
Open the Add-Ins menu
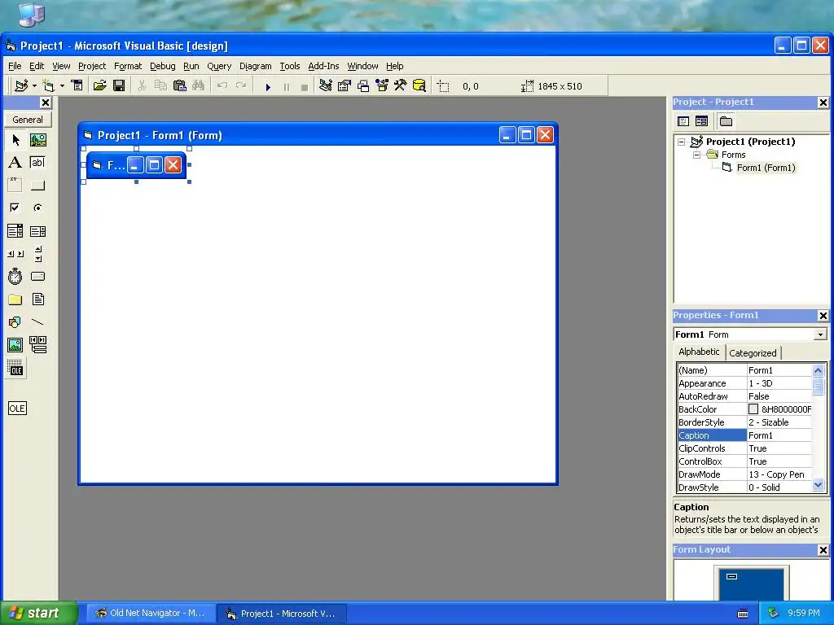tap(323, 66)
